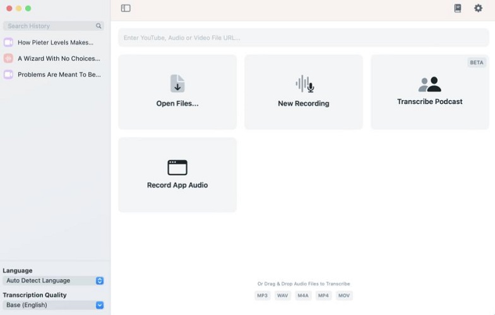Close the window with red button
The width and height of the screenshot is (495, 315).
[9, 9]
